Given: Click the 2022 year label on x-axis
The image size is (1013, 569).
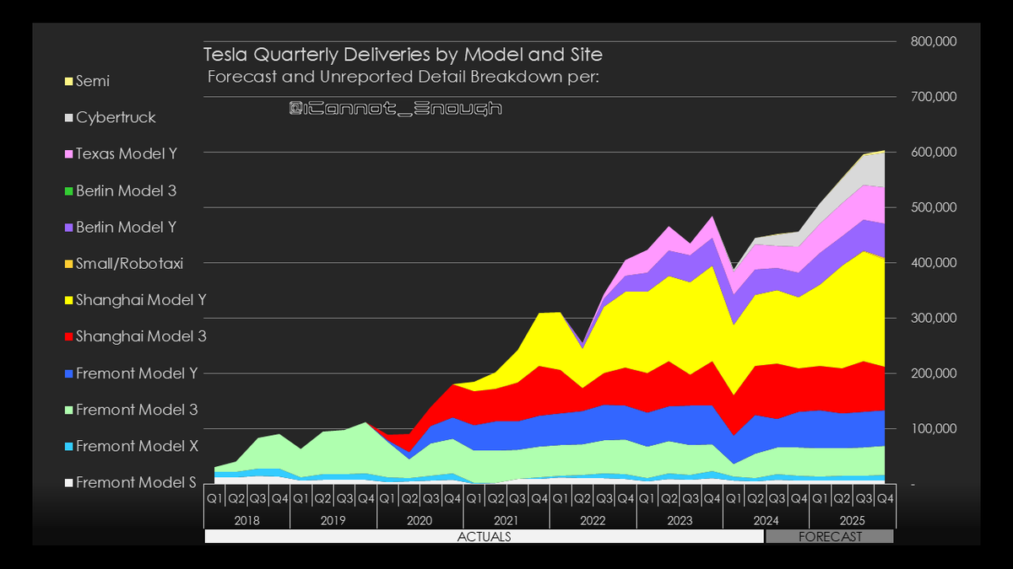Looking at the screenshot, I should tap(593, 520).
